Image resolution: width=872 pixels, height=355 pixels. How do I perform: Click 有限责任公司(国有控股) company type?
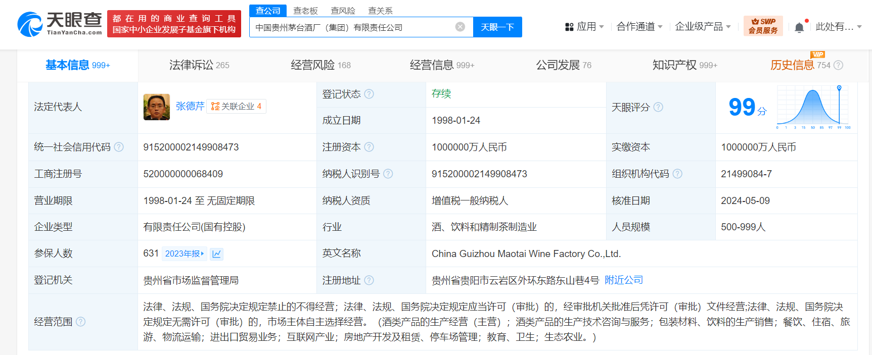(194, 227)
